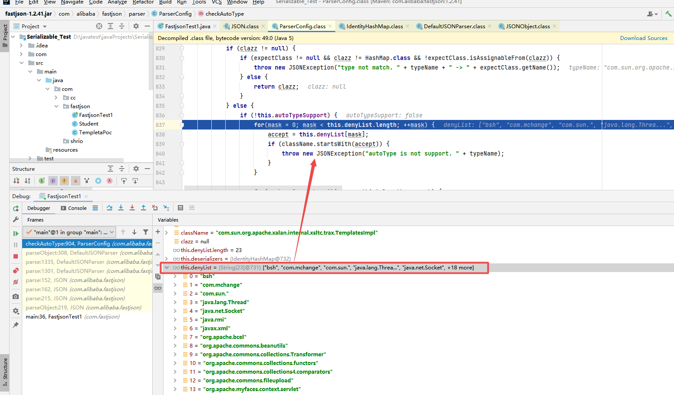Click the Download Sources link

coord(644,38)
